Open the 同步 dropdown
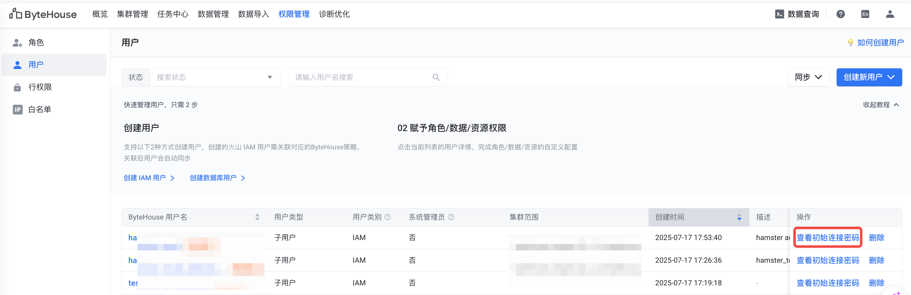911x295 pixels. (809, 77)
